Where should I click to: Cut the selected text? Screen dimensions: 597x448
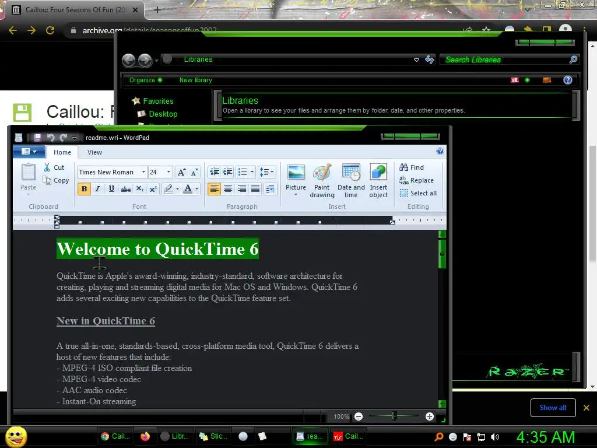54,167
